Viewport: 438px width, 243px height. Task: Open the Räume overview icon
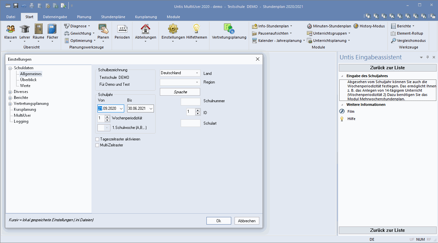coord(38,29)
